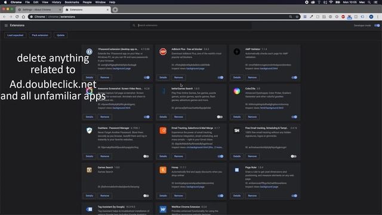Click the ColorZilla color wheel icon
382x215 pixels.
coord(237,91)
